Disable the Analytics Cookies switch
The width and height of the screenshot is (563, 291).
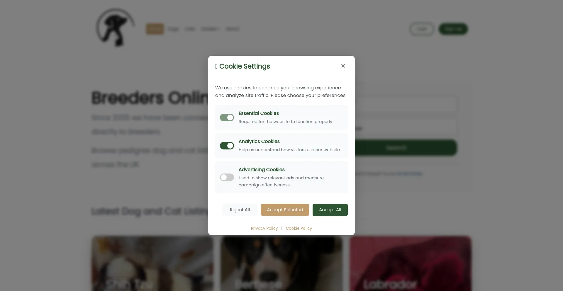pyautogui.click(x=227, y=146)
